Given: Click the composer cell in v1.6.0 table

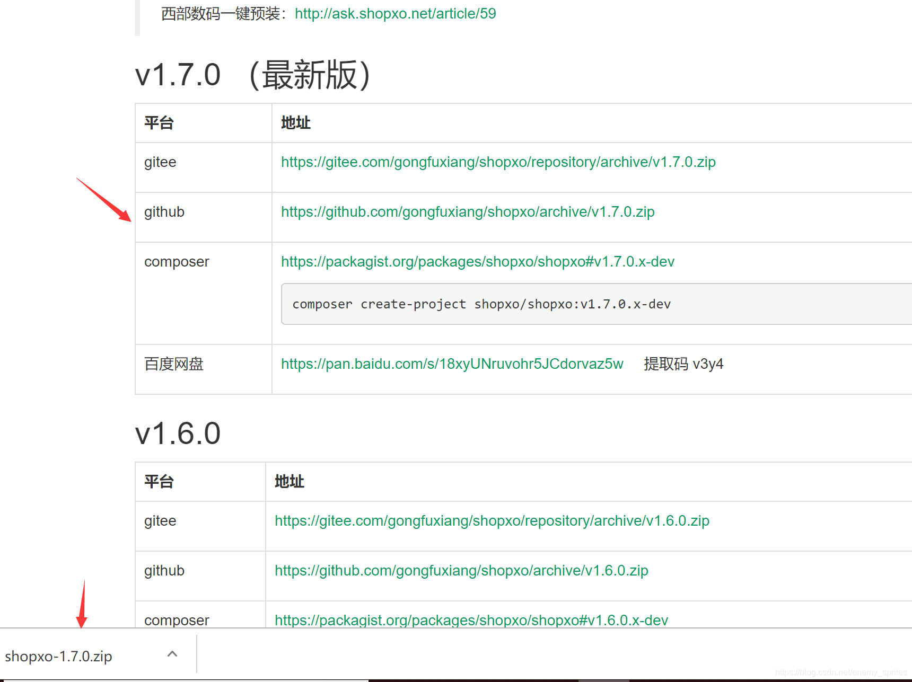Looking at the screenshot, I should tap(200, 615).
